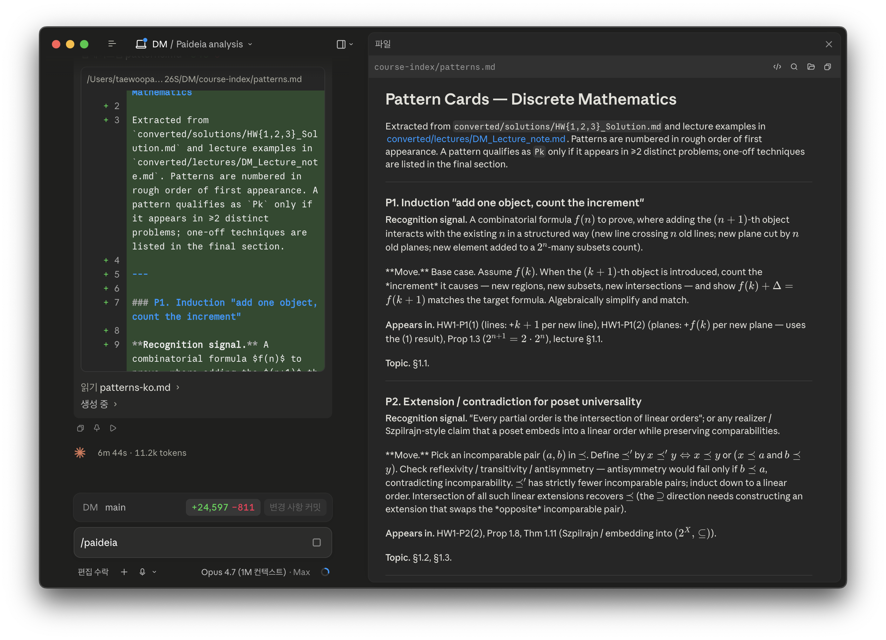Screen dimensions: 886x640
Task: Switch 편집 수락 permission mode
Action: [93, 572]
